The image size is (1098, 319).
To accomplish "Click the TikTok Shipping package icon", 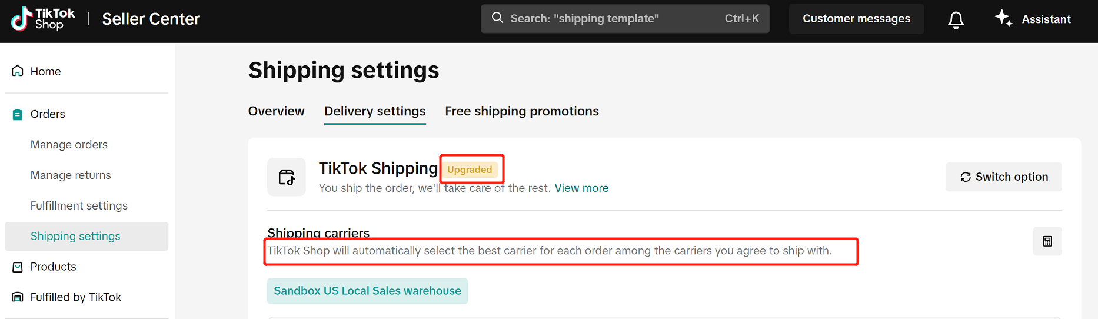I will coord(287,177).
